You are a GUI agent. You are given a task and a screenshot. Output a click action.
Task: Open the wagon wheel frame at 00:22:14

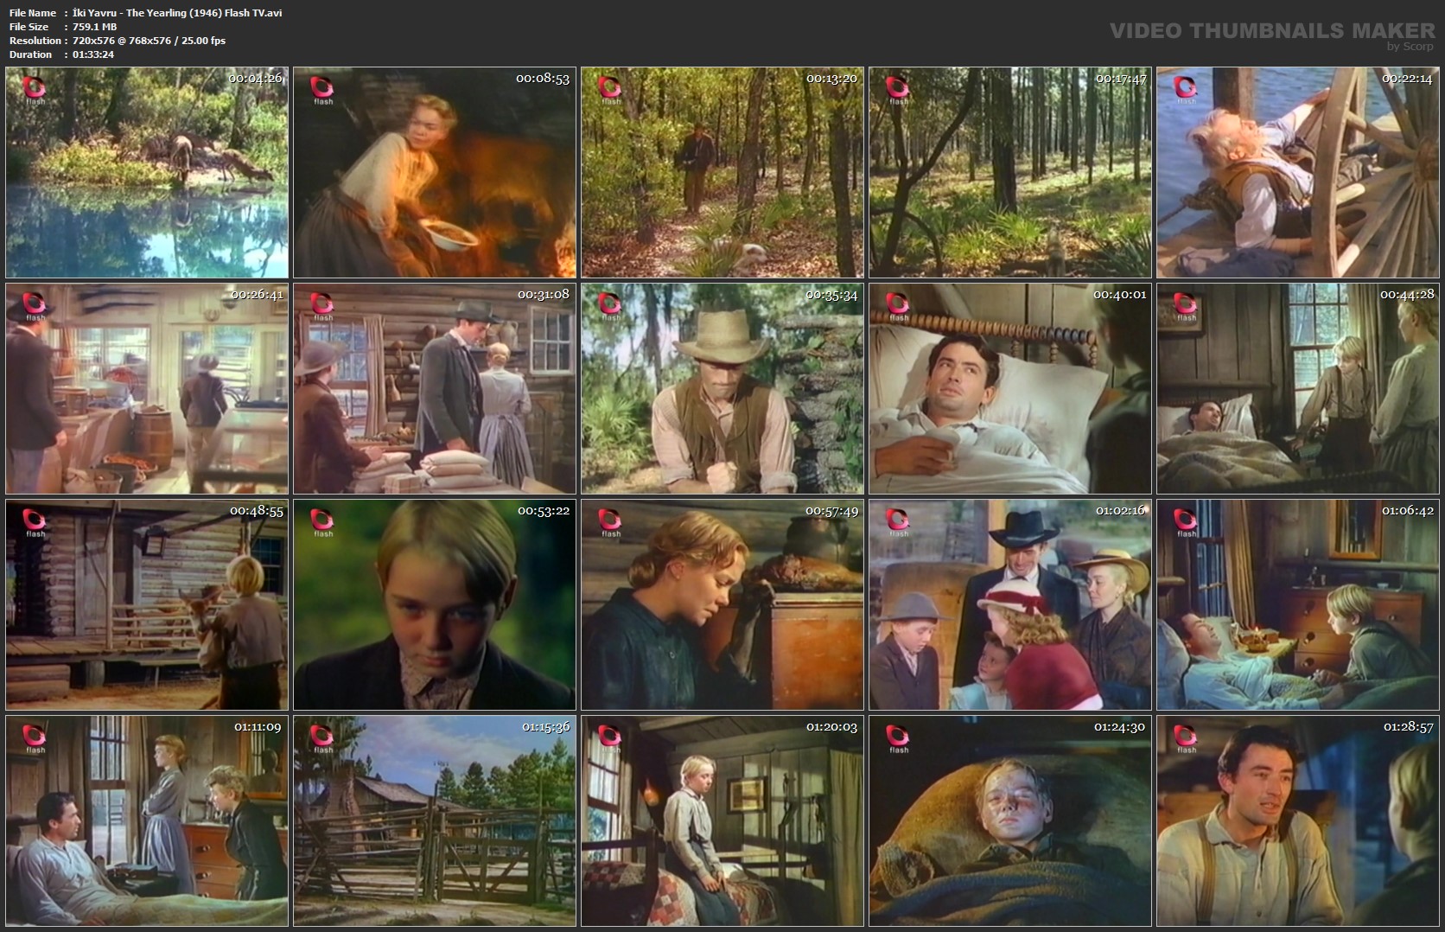click(x=1297, y=173)
